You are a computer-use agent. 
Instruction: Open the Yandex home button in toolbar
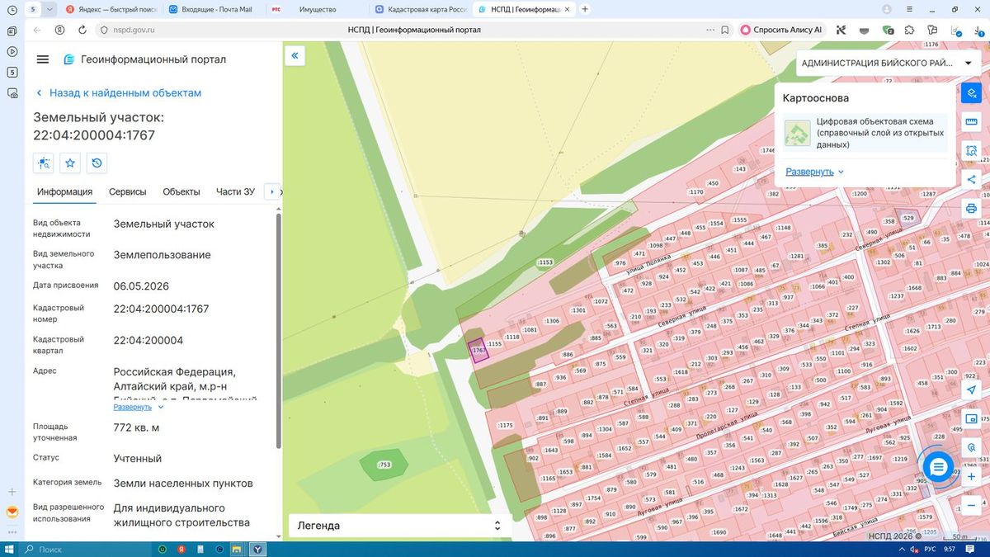pyautogui.click(x=59, y=30)
